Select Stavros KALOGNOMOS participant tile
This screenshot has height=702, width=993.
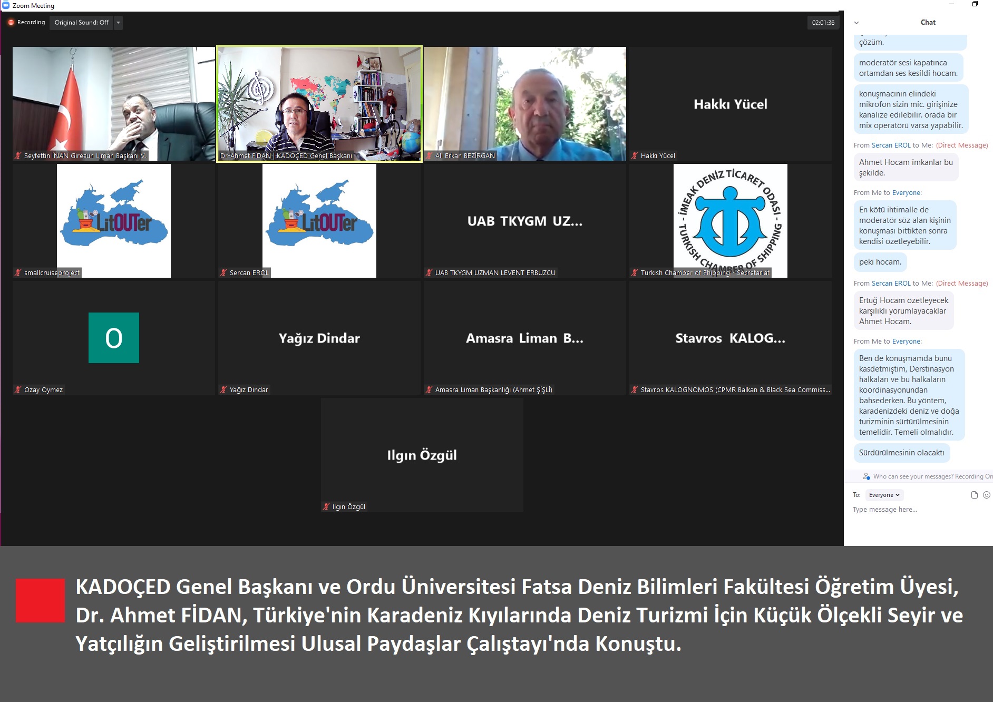[731, 338]
